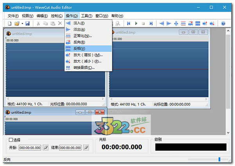Choose 淡出(A) from the dropdown menu
This screenshot has width=235, height=166.
[x=89, y=29]
